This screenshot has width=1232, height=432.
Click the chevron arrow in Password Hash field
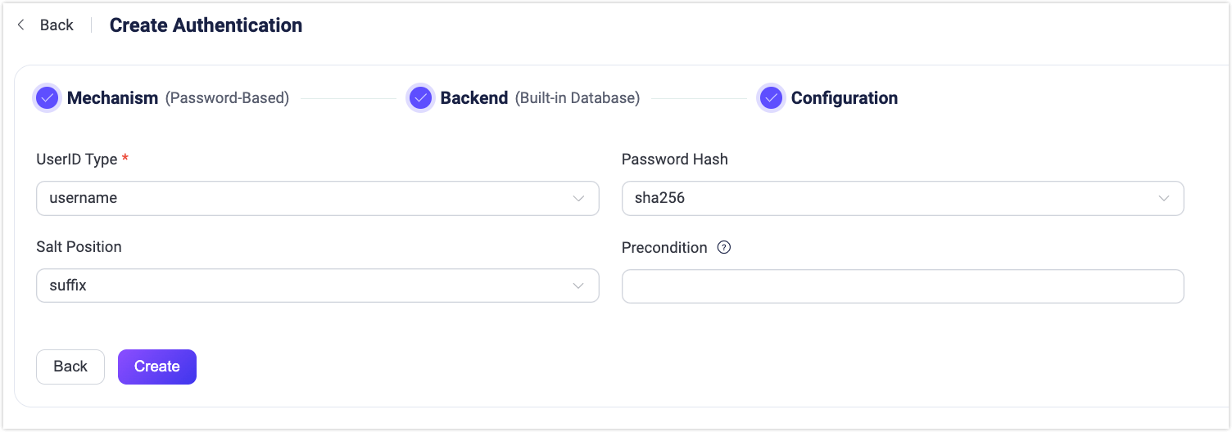click(x=1163, y=198)
